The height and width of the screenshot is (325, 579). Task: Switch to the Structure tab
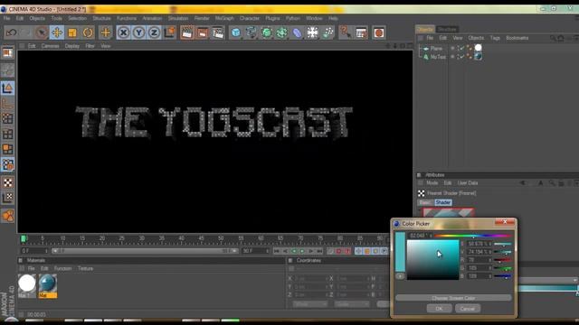tap(447, 29)
